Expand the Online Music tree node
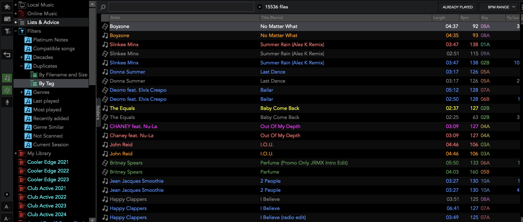This screenshot has height=222, width=523. pyautogui.click(x=16, y=13)
